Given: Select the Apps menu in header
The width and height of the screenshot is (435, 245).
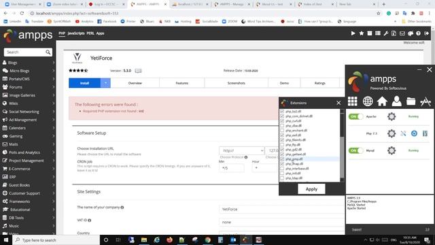Looking at the screenshot, I should 100,33.
